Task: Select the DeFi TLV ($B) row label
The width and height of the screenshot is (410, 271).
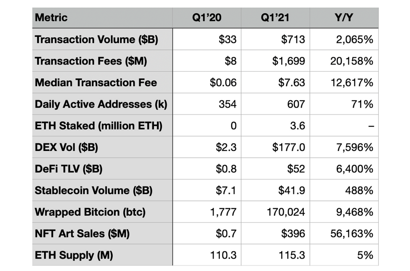Action: (68, 169)
